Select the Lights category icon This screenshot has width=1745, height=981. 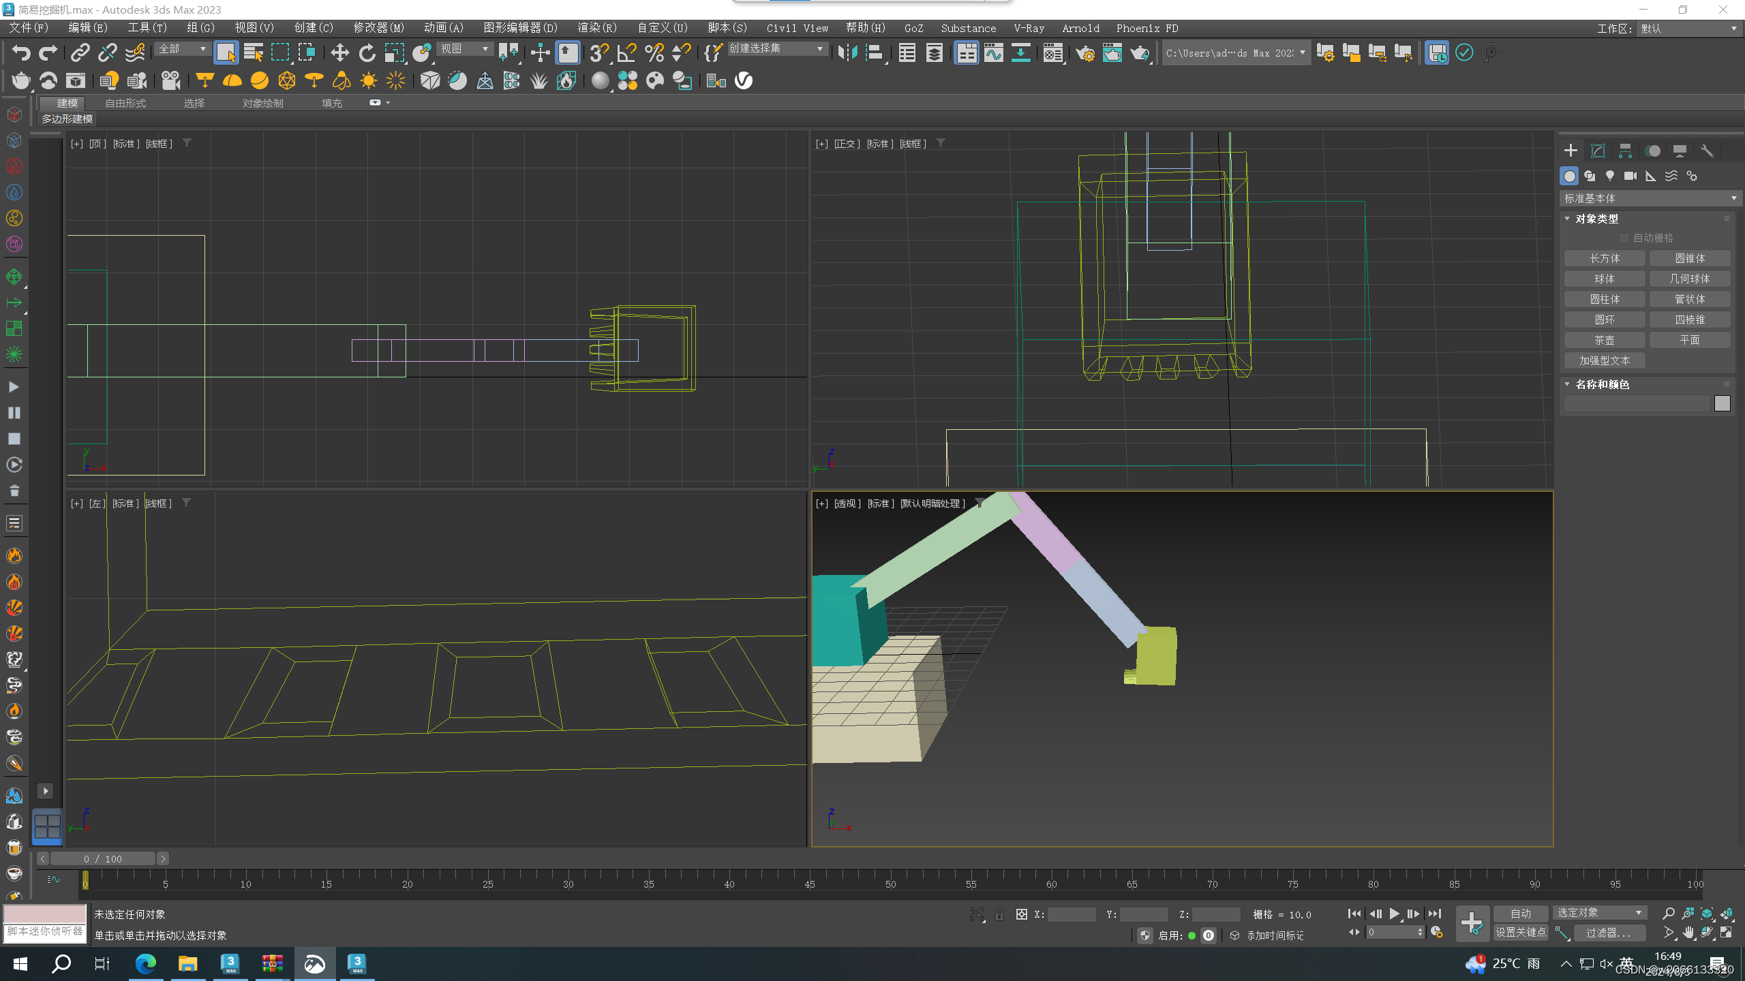1610,176
